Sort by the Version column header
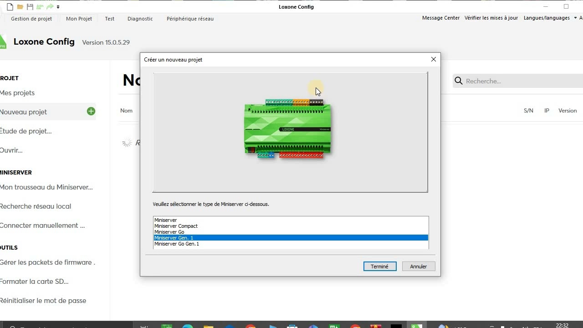Screen dimensions: 583x328 568,111
